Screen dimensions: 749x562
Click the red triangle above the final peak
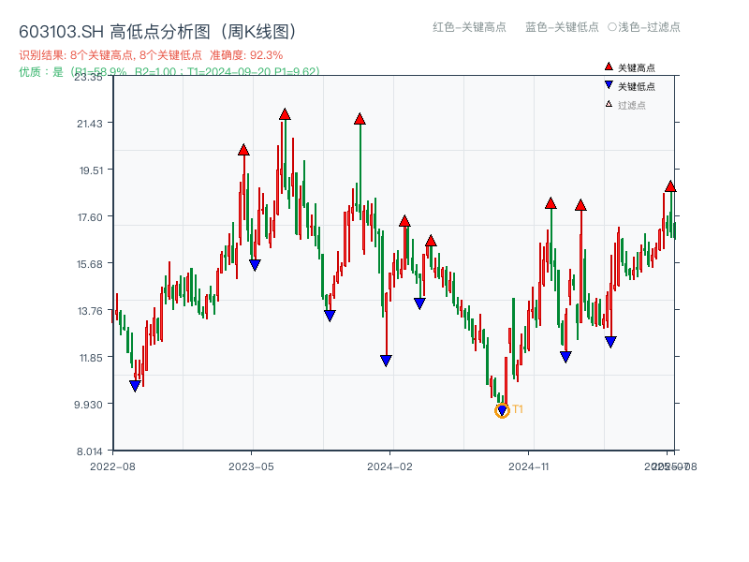(672, 187)
